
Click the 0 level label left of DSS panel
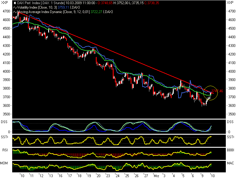[9, 132]
